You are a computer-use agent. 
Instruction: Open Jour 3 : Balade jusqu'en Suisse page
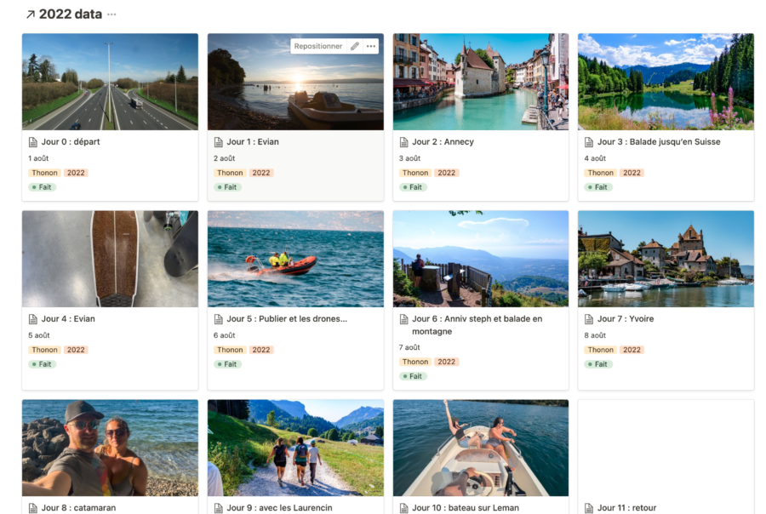pyautogui.click(x=659, y=142)
